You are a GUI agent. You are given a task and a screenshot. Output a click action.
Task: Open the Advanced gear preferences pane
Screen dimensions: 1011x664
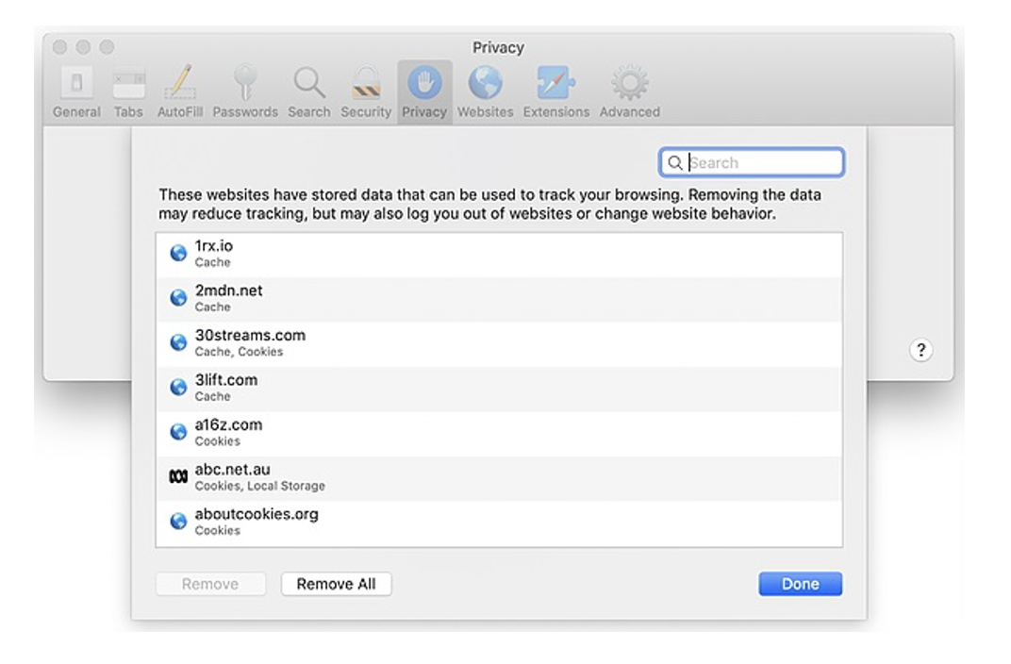629,92
